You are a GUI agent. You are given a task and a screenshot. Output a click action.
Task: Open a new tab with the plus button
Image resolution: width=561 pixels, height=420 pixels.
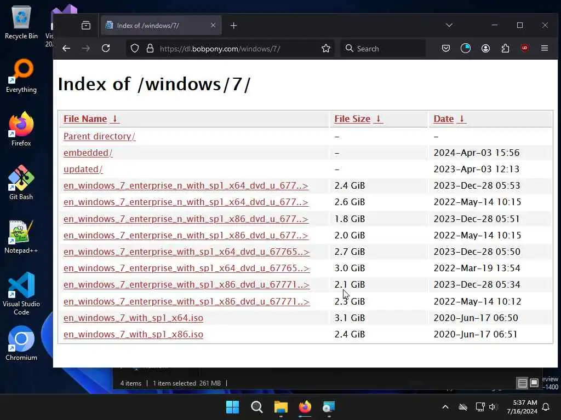(x=233, y=25)
